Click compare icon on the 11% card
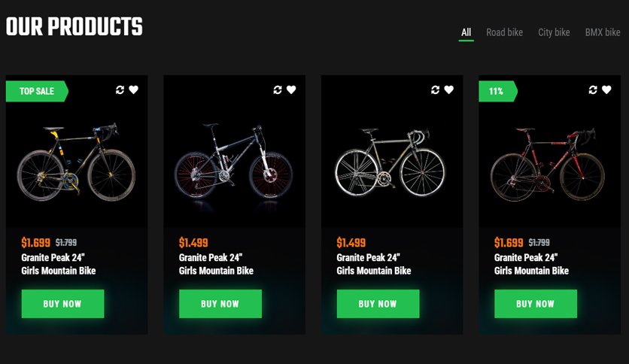The width and height of the screenshot is (629, 364). pos(592,89)
